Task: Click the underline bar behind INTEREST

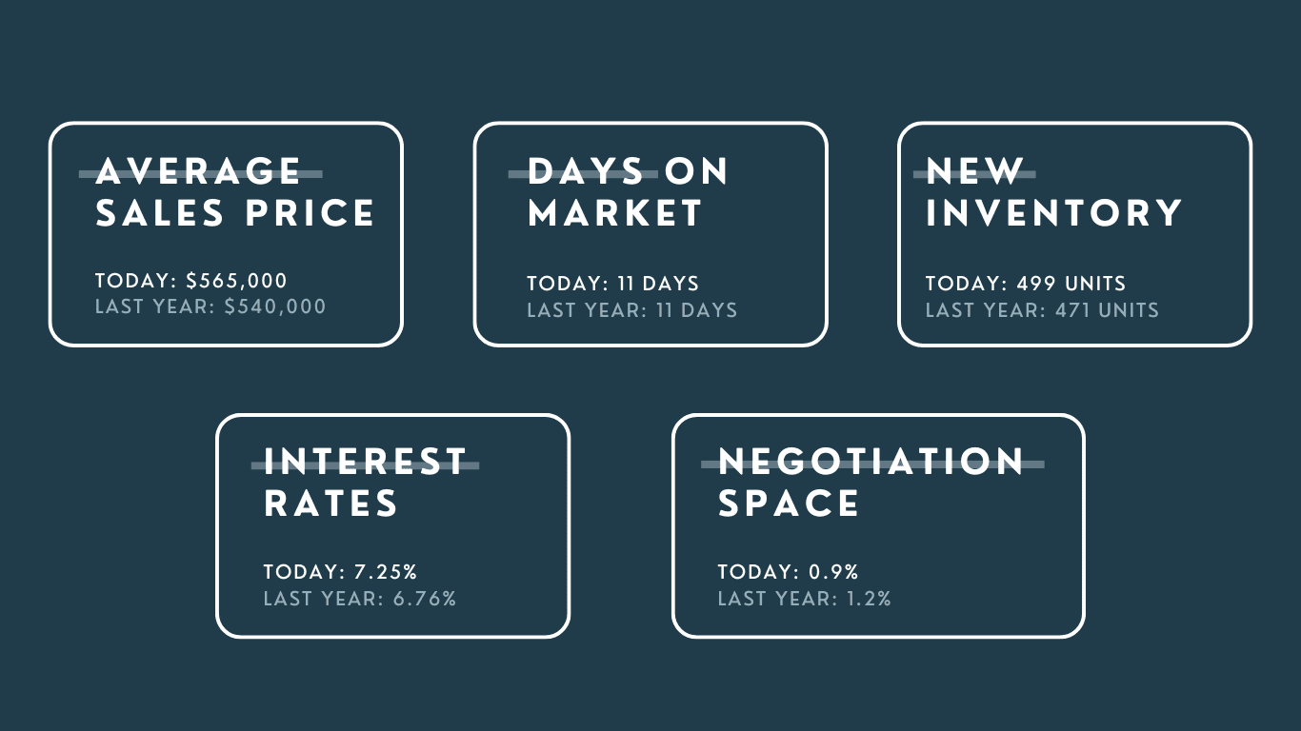Action: [x=365, y=465]
